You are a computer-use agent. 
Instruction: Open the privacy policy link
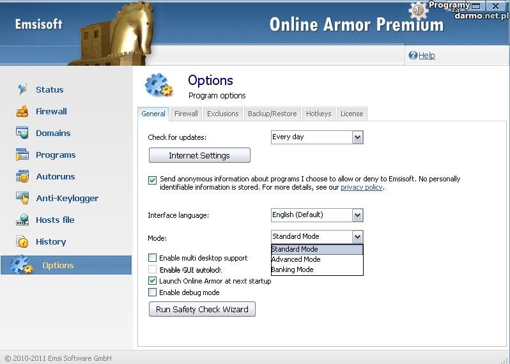[361, 188]
